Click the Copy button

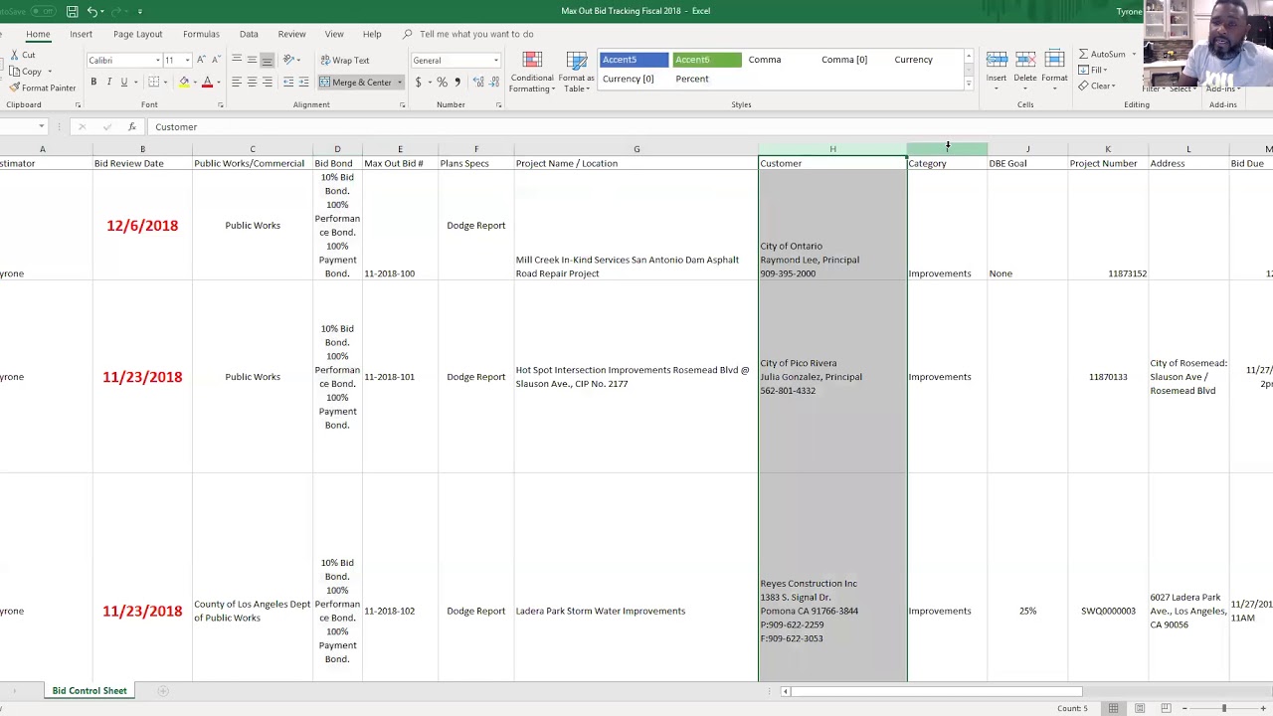(25, 72)
